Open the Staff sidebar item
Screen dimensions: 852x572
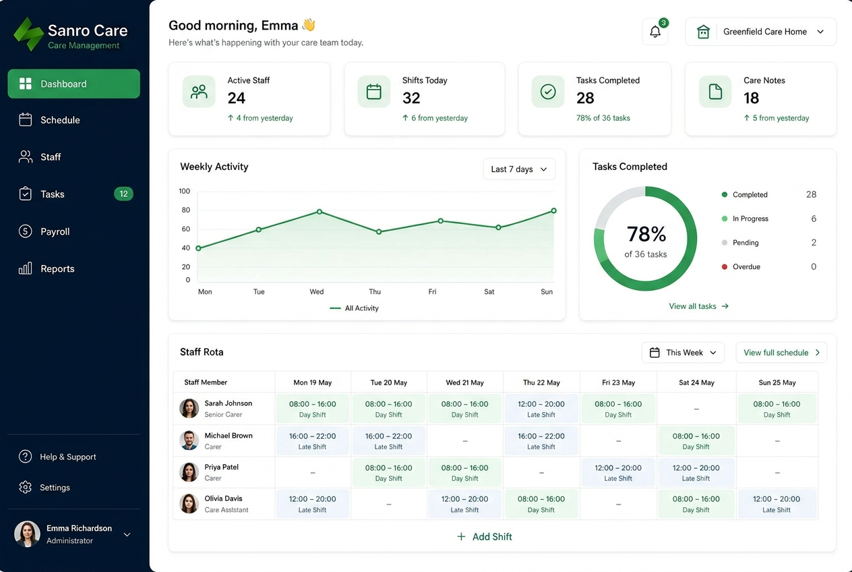(x=73, y=157)
